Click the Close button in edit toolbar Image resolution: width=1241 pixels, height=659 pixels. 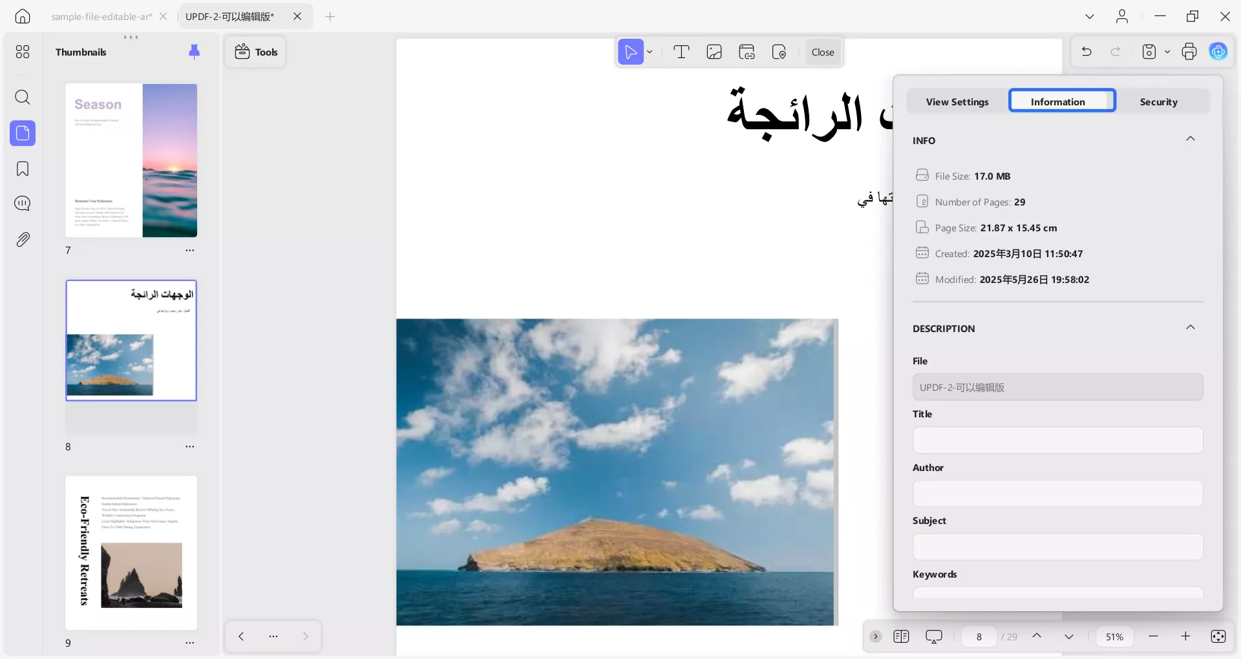point(823,52)
